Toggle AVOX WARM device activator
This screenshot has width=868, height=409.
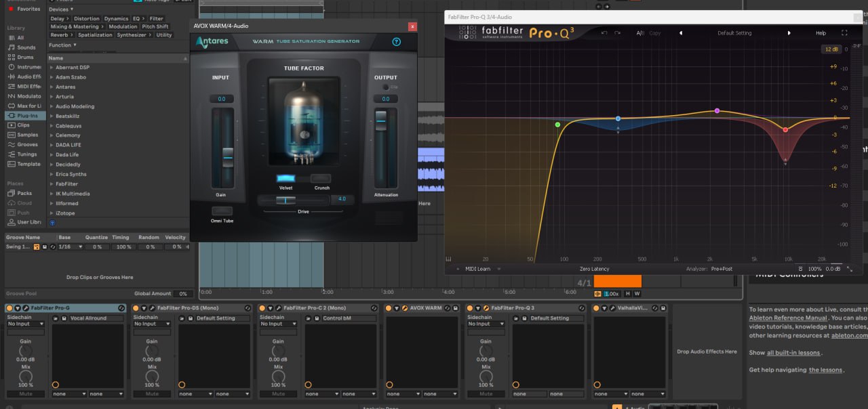(x=389, y=308)
